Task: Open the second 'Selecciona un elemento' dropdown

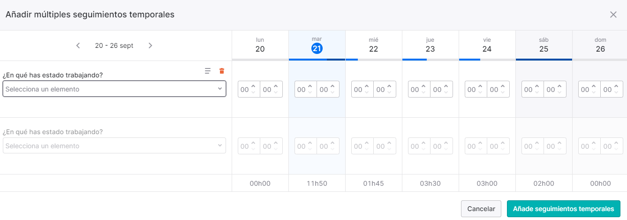Action: (114, 146)
